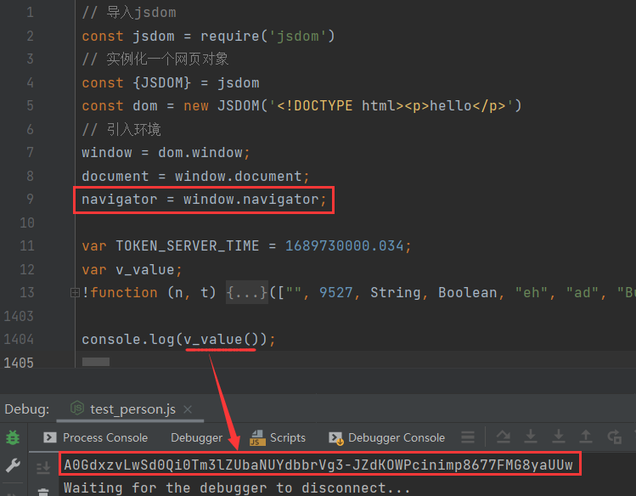Open debugger settings with the wrench icon
This screenshot has height=496, width=636.
(x=13, y=465)
